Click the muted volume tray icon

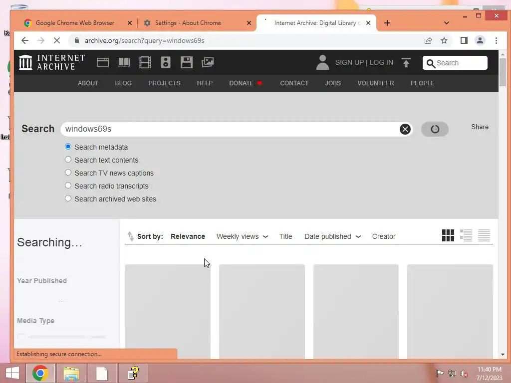click(464, 374)
